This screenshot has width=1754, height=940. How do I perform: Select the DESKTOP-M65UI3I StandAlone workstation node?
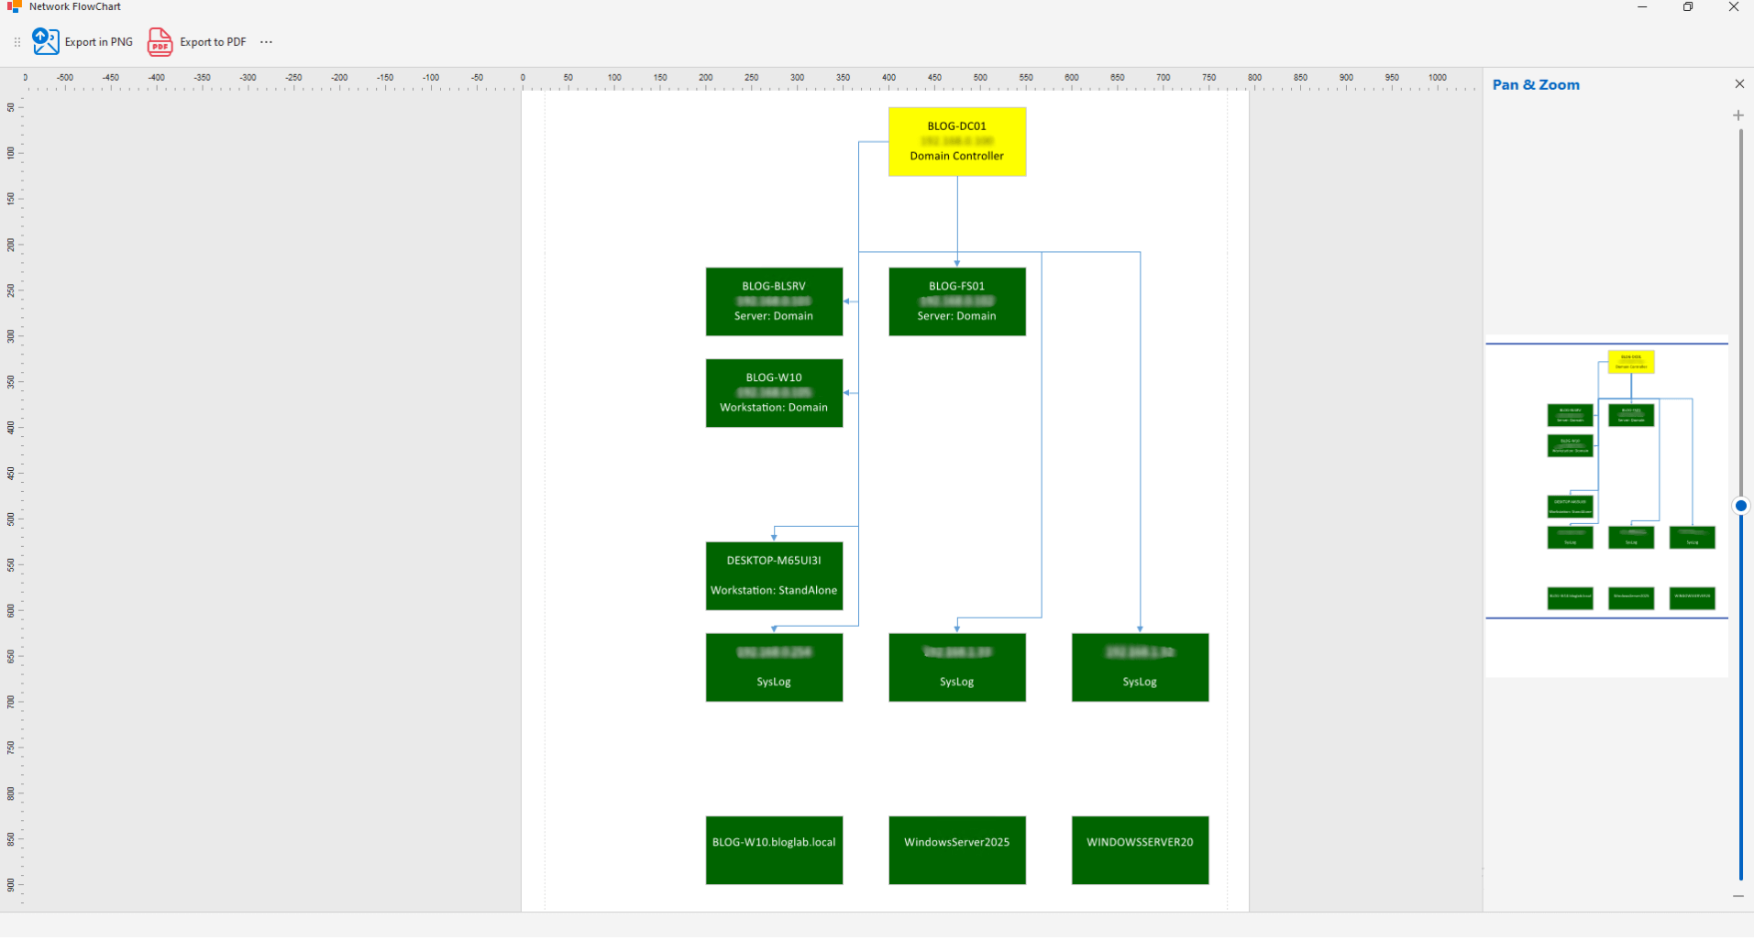pos(774,575)
